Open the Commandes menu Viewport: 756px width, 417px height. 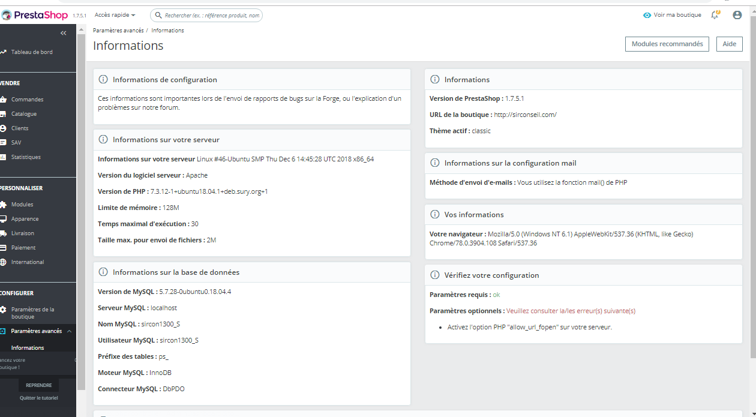[27, 100]
